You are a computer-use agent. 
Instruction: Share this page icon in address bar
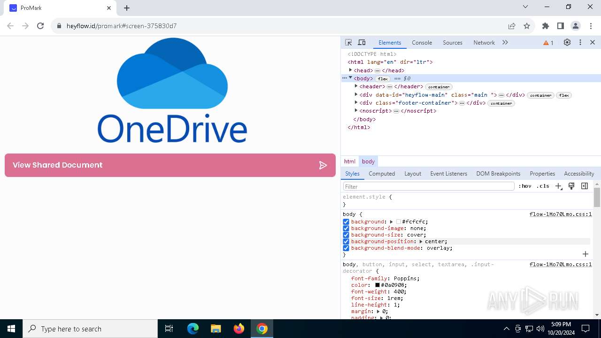tap(512, 26)
